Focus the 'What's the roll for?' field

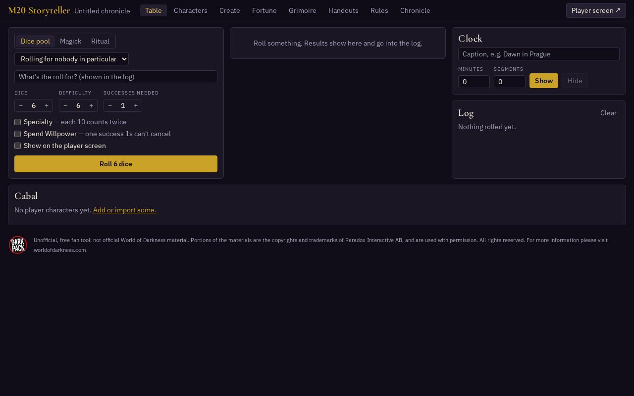click(x=116, y=77)
